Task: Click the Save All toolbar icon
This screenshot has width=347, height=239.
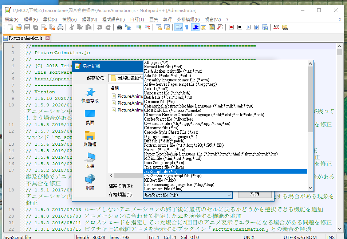Action: (35, 27)
